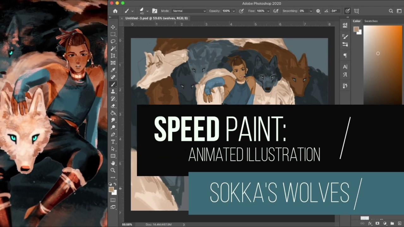Go to the Photoshop Home screen
The width and height of the screenshot is (404, 227).
coord(115,11)
